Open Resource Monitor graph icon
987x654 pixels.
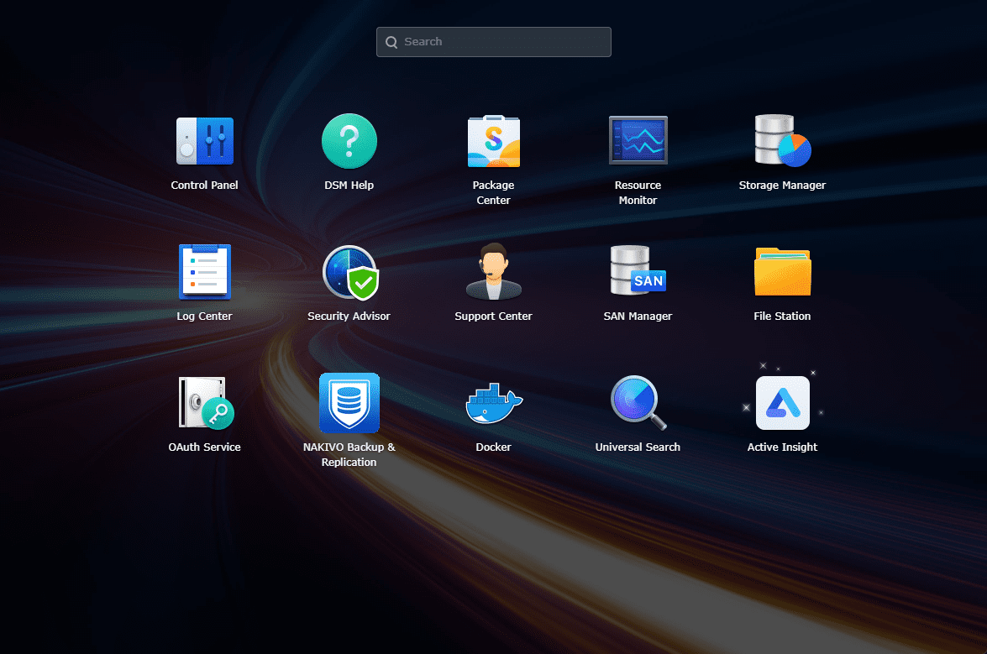click(638, 141)
